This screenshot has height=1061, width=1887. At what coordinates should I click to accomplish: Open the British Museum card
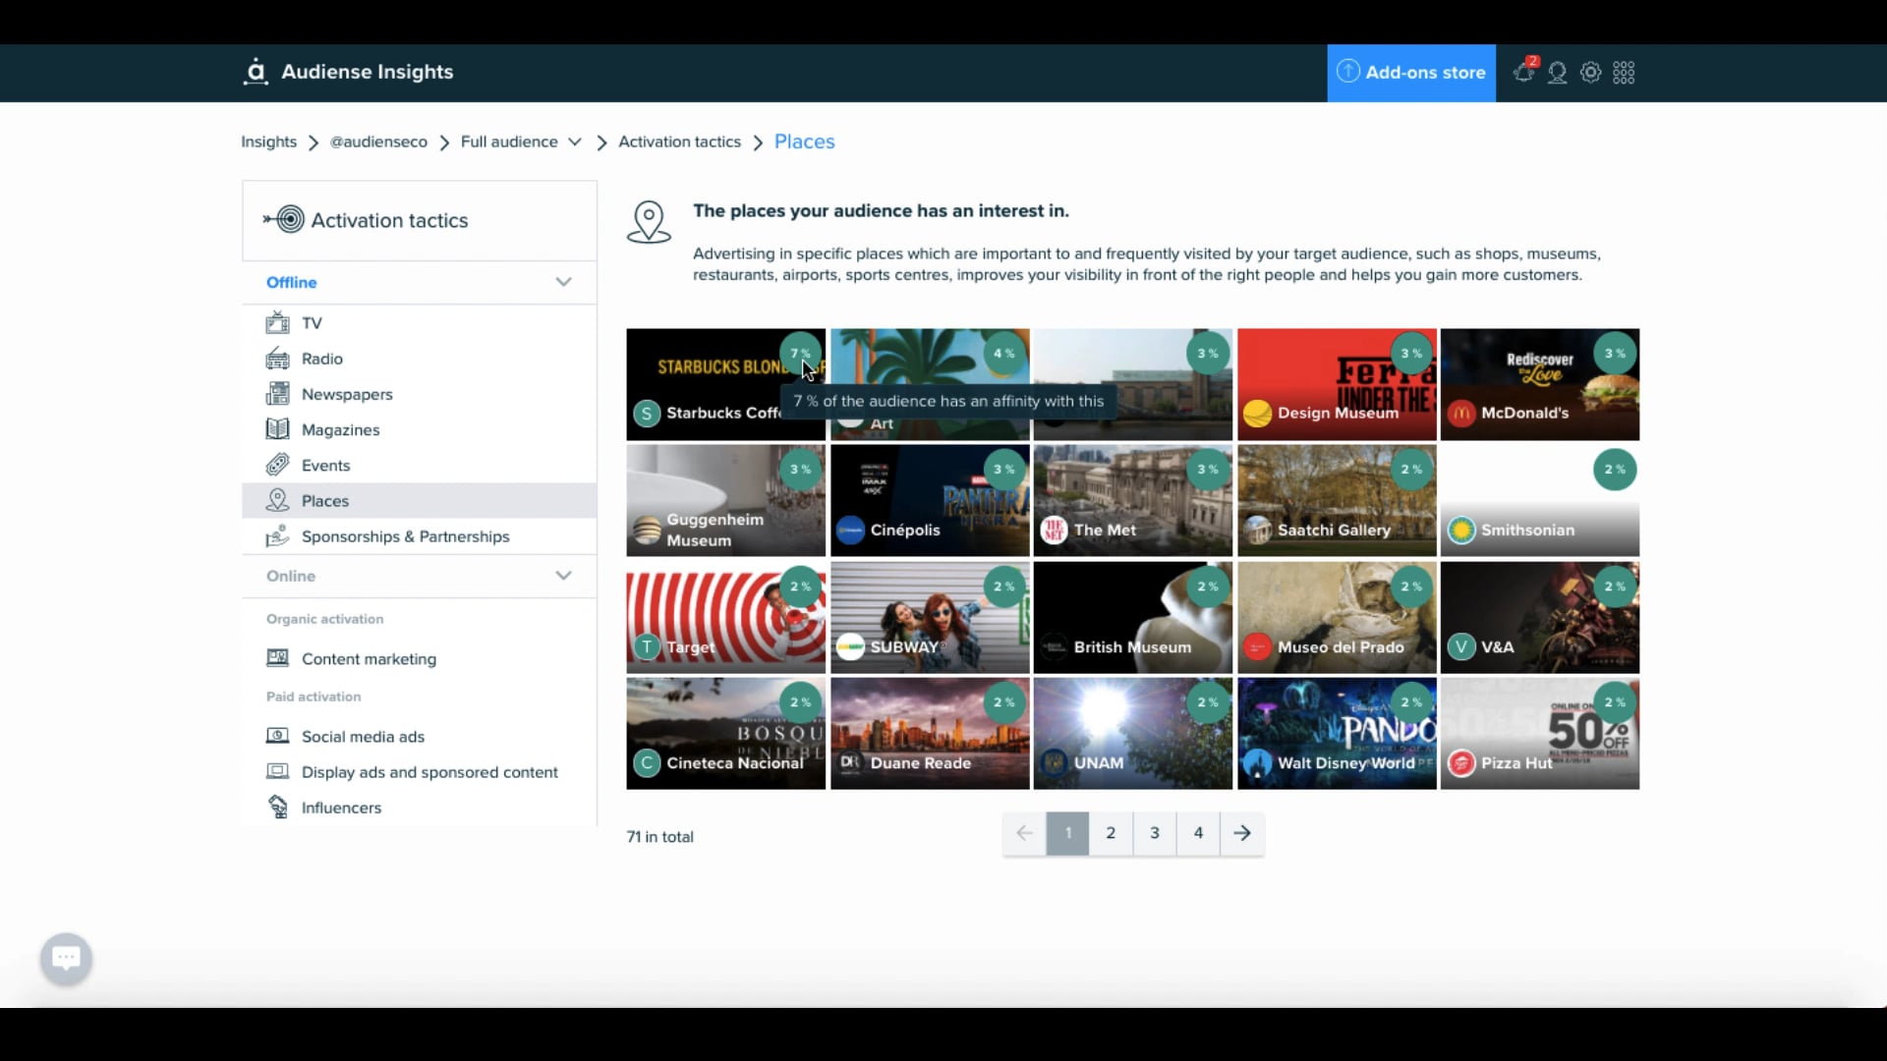1133,617
